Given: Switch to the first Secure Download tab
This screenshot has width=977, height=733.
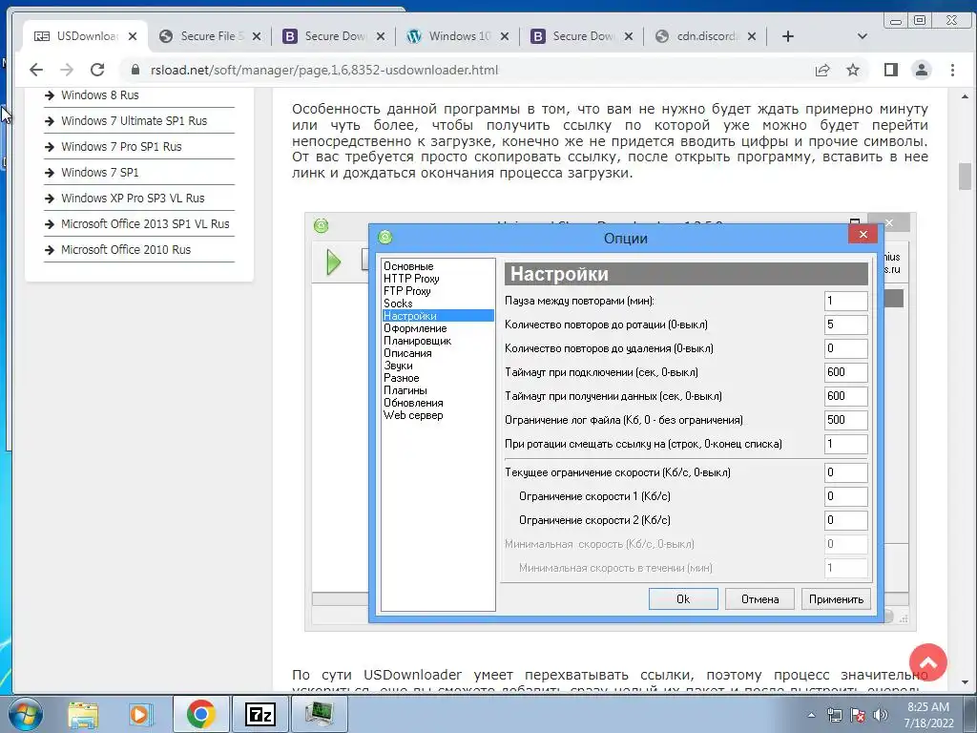Looking at the screenshot, I should point(333,36).
